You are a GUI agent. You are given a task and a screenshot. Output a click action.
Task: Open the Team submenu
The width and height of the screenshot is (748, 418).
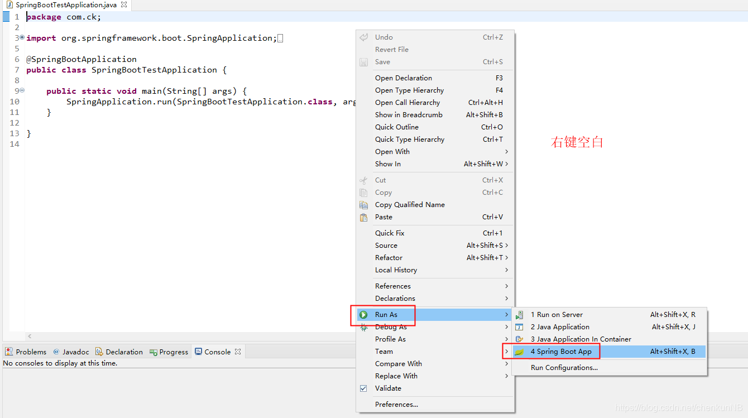[x=435, y=352]
